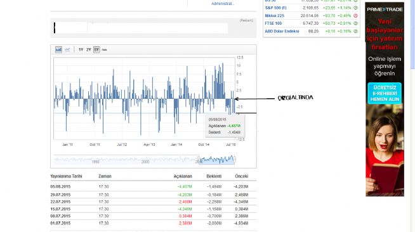The height and width of the screenshot is (232, 415).
Task: Click the 05.08.2015 release row in table
Action: coord(153,186)
